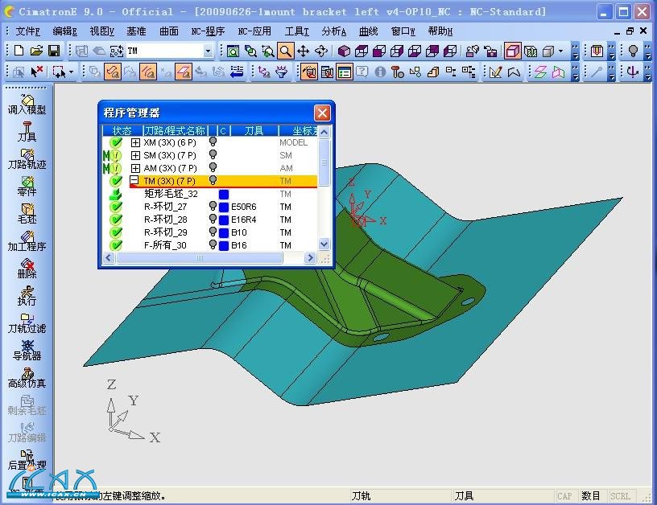The width and height of the screenshot is (657, 505).
Task: Select the zoom magnifier tool
Action: pos(285,51)
